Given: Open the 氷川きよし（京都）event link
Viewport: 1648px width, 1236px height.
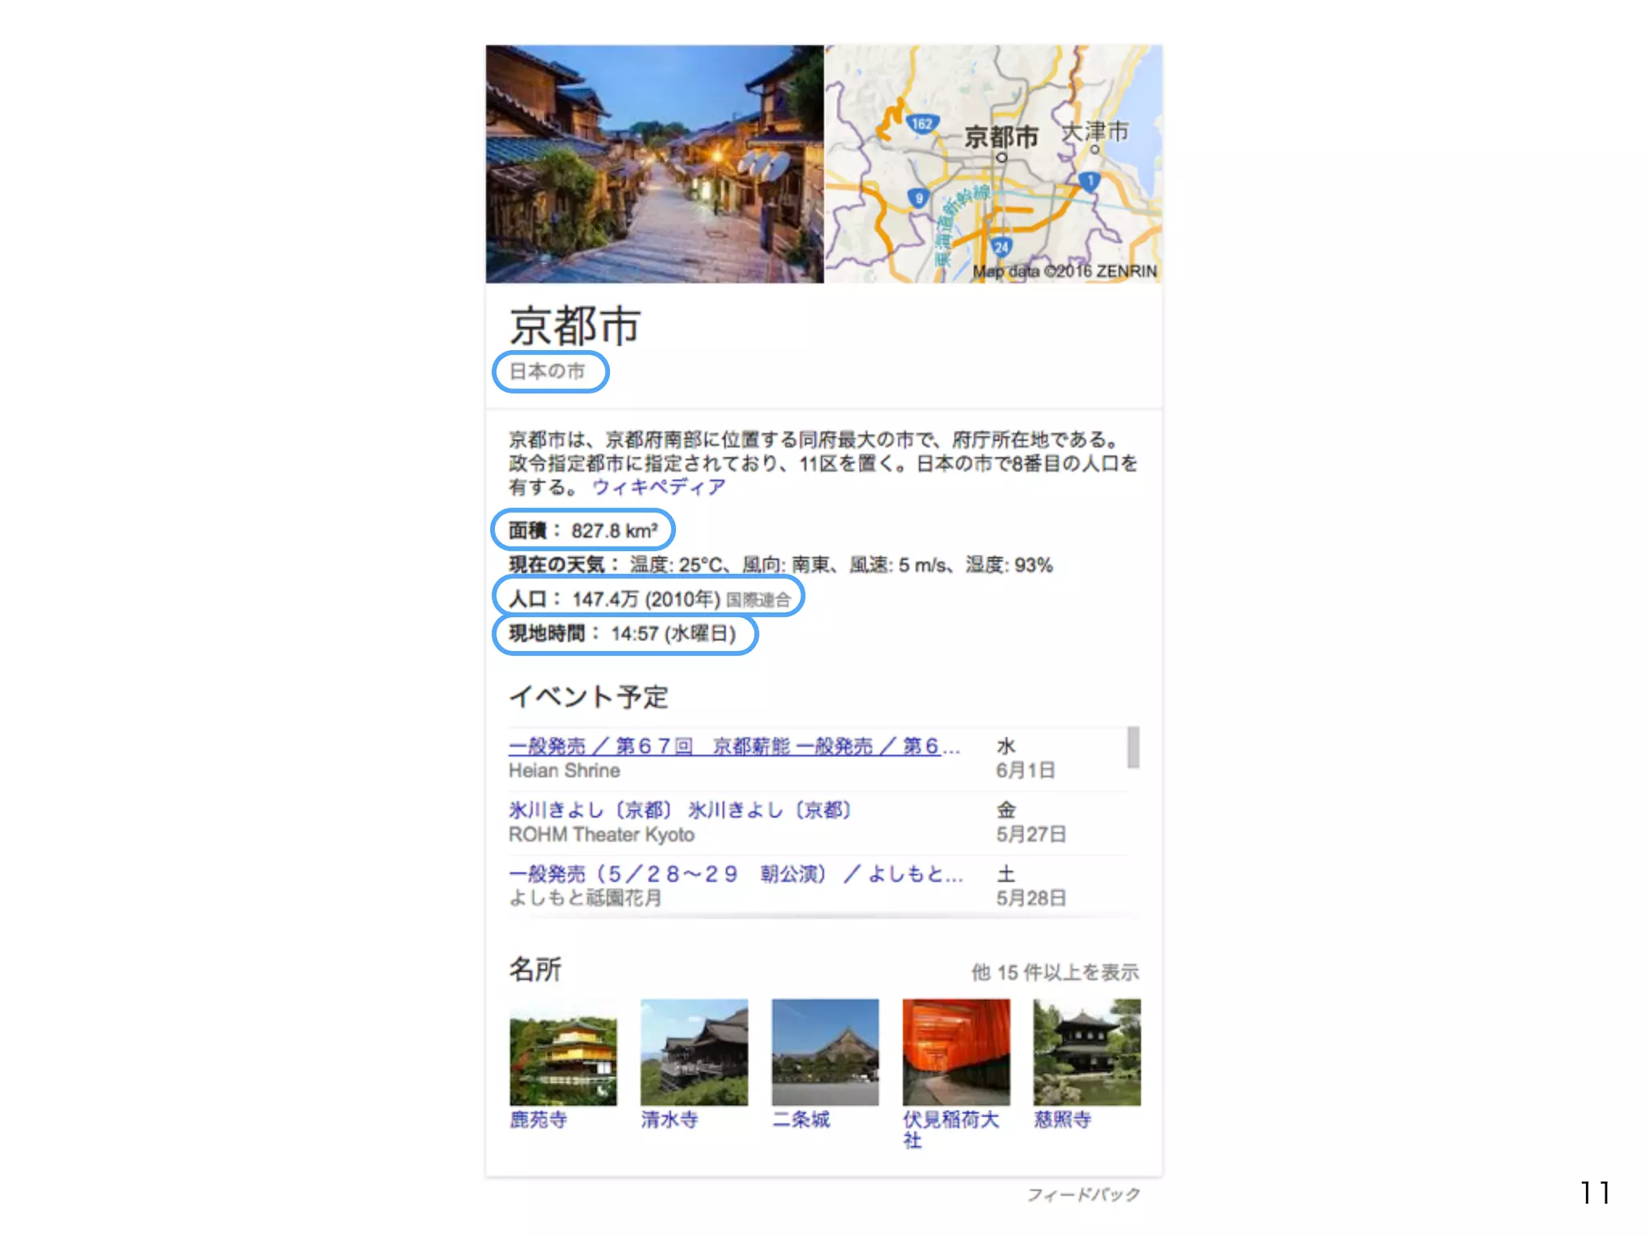Looking at the screenshot, I should pos(680,810).
